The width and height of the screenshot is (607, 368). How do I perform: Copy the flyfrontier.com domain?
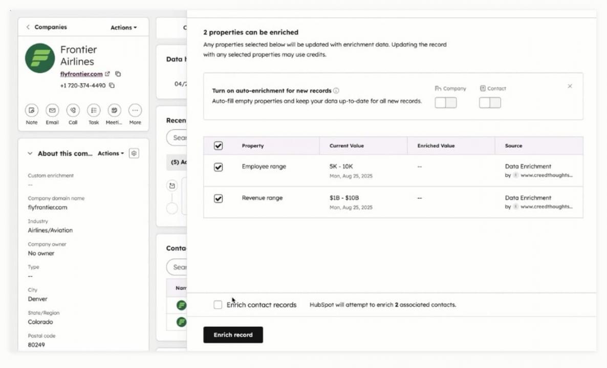[118, 74]
